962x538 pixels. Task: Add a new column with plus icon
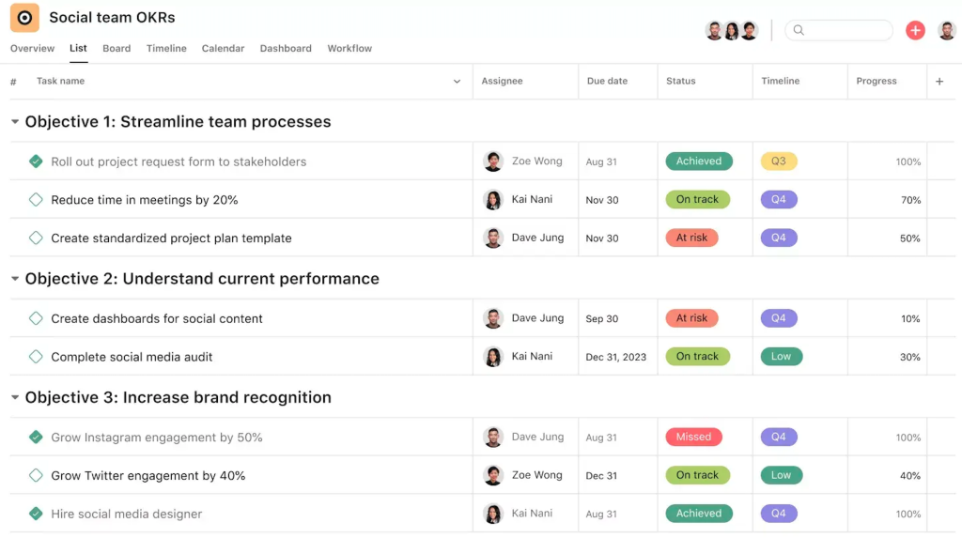tap(939, 81)
